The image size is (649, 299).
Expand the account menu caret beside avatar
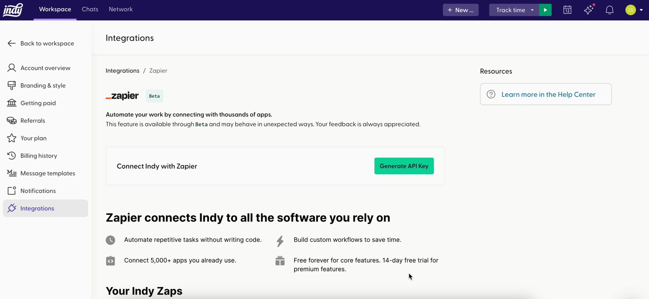coord(641,10)
